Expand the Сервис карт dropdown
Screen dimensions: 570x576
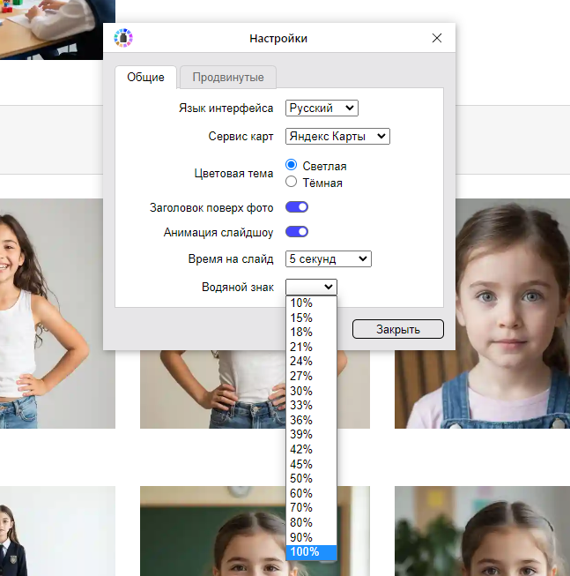337,137
